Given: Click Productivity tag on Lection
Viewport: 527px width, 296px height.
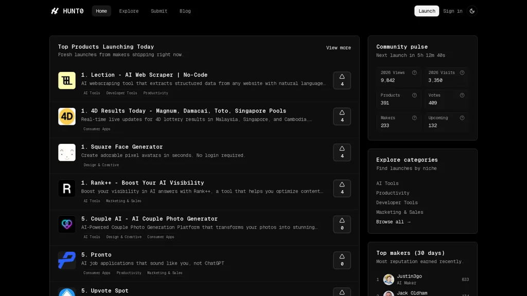Looking at the screenshot, I should coord(155,93).
